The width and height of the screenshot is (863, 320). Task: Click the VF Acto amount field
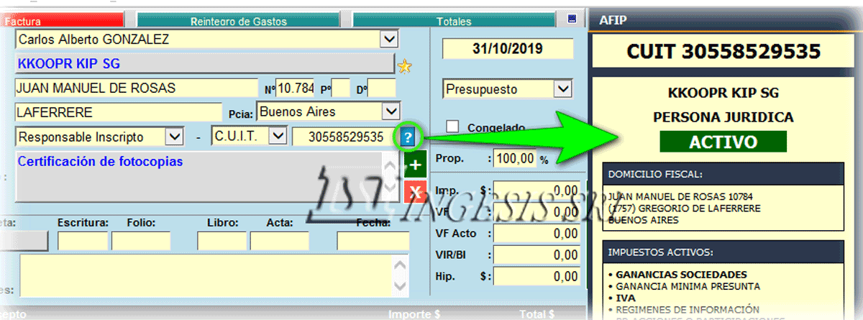pyautogui.click(x=536, y=234)
